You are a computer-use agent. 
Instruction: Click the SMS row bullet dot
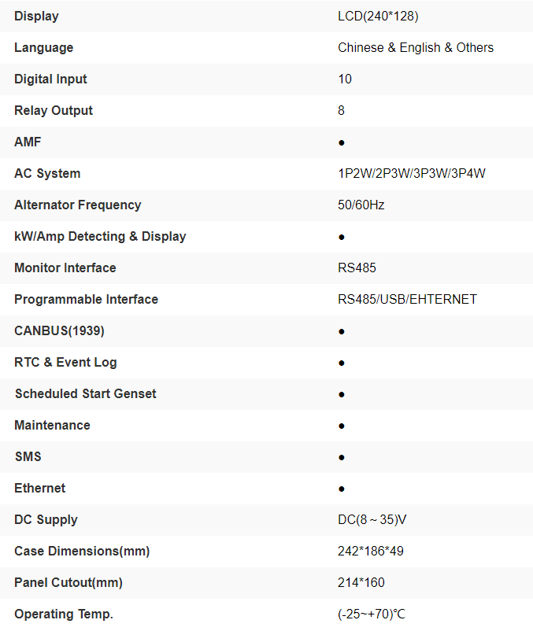pyautogui.click(x=342, y=457)
